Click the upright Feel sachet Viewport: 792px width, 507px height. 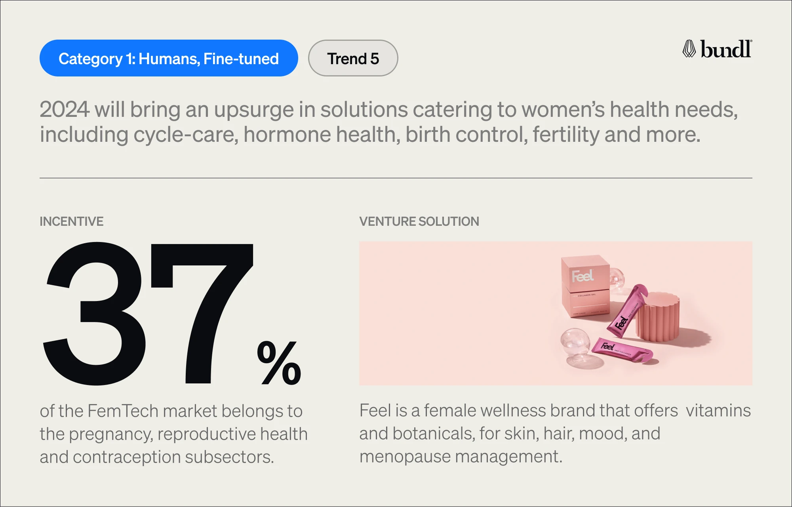pos(627,311)
